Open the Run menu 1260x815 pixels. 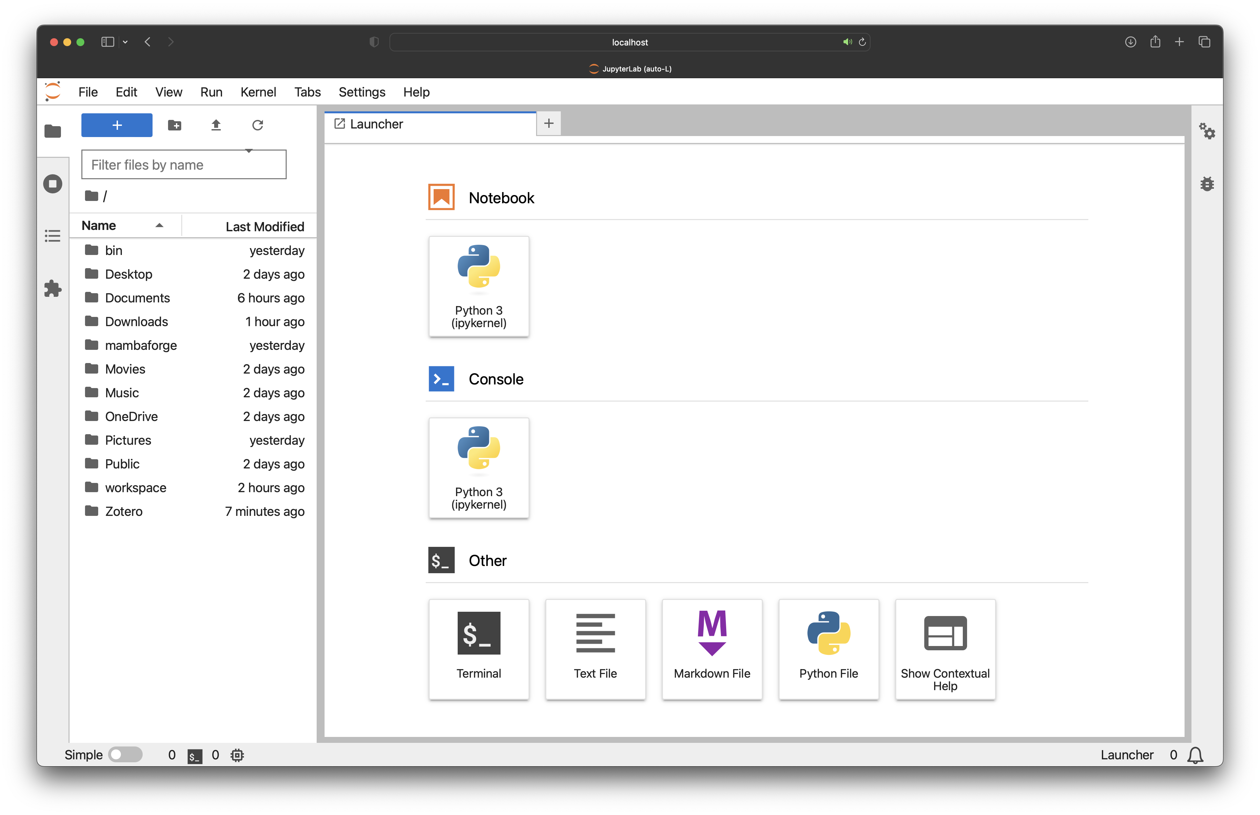click(x=211, y=92)
